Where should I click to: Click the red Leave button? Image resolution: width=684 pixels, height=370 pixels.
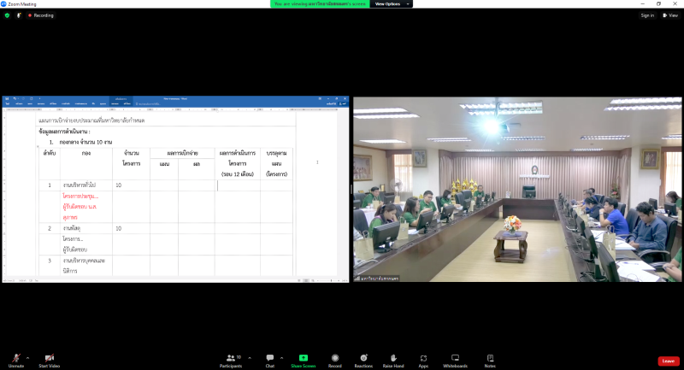(x=668, y=361)
